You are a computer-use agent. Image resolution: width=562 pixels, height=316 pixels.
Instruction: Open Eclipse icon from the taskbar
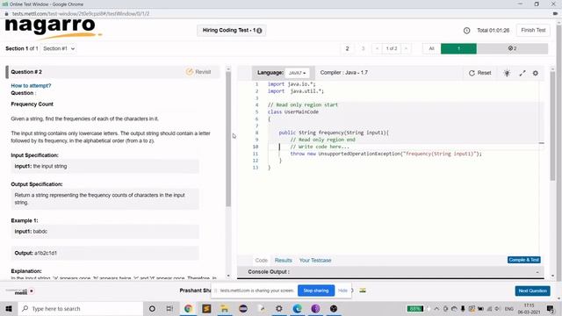243,308
